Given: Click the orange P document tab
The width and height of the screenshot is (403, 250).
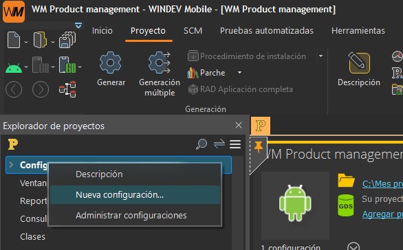Looking at the screenshot, I should click(261, 126).
